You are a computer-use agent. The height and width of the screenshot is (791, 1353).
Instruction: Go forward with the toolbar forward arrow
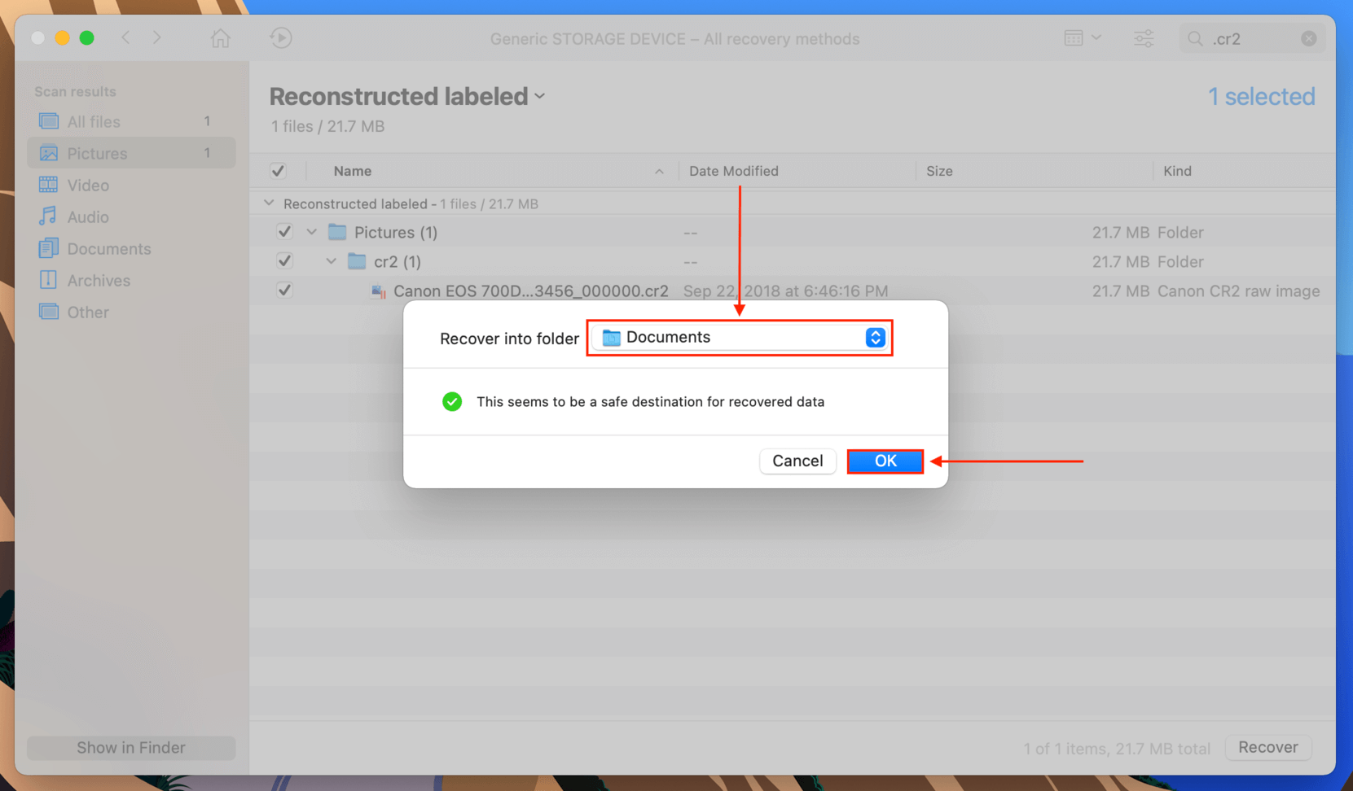(x=157, y=37)
